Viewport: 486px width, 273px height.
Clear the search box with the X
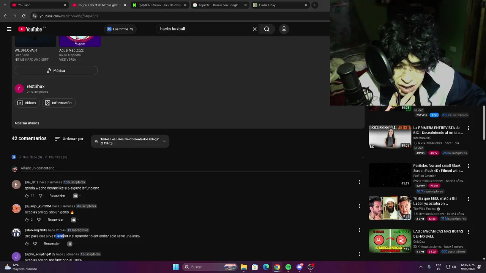tap(254, 29)
